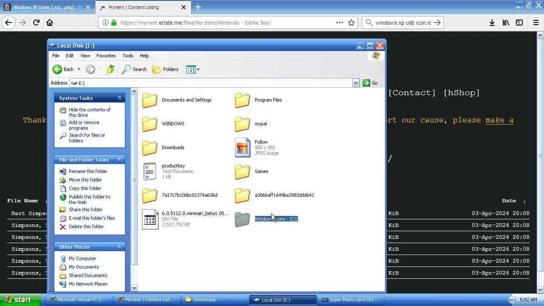Click Hide the contents of this drive
Image resolution: width=544 pixels, height=306 pixels.
90,112
